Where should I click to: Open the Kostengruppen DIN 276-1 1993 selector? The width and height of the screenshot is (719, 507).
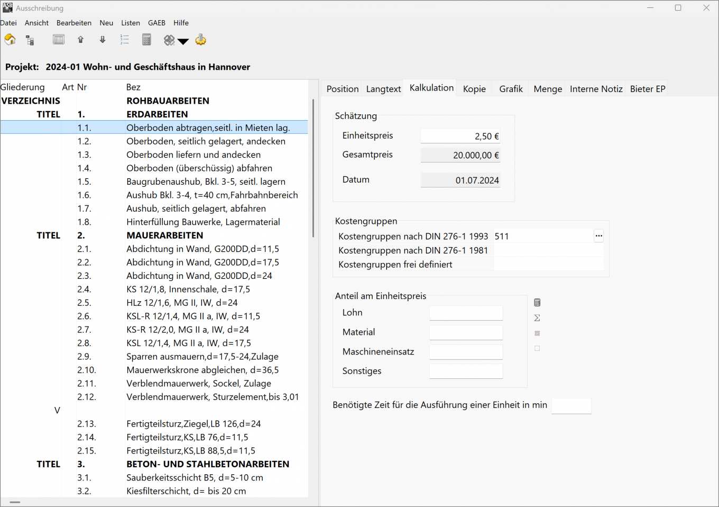[598, 236]
